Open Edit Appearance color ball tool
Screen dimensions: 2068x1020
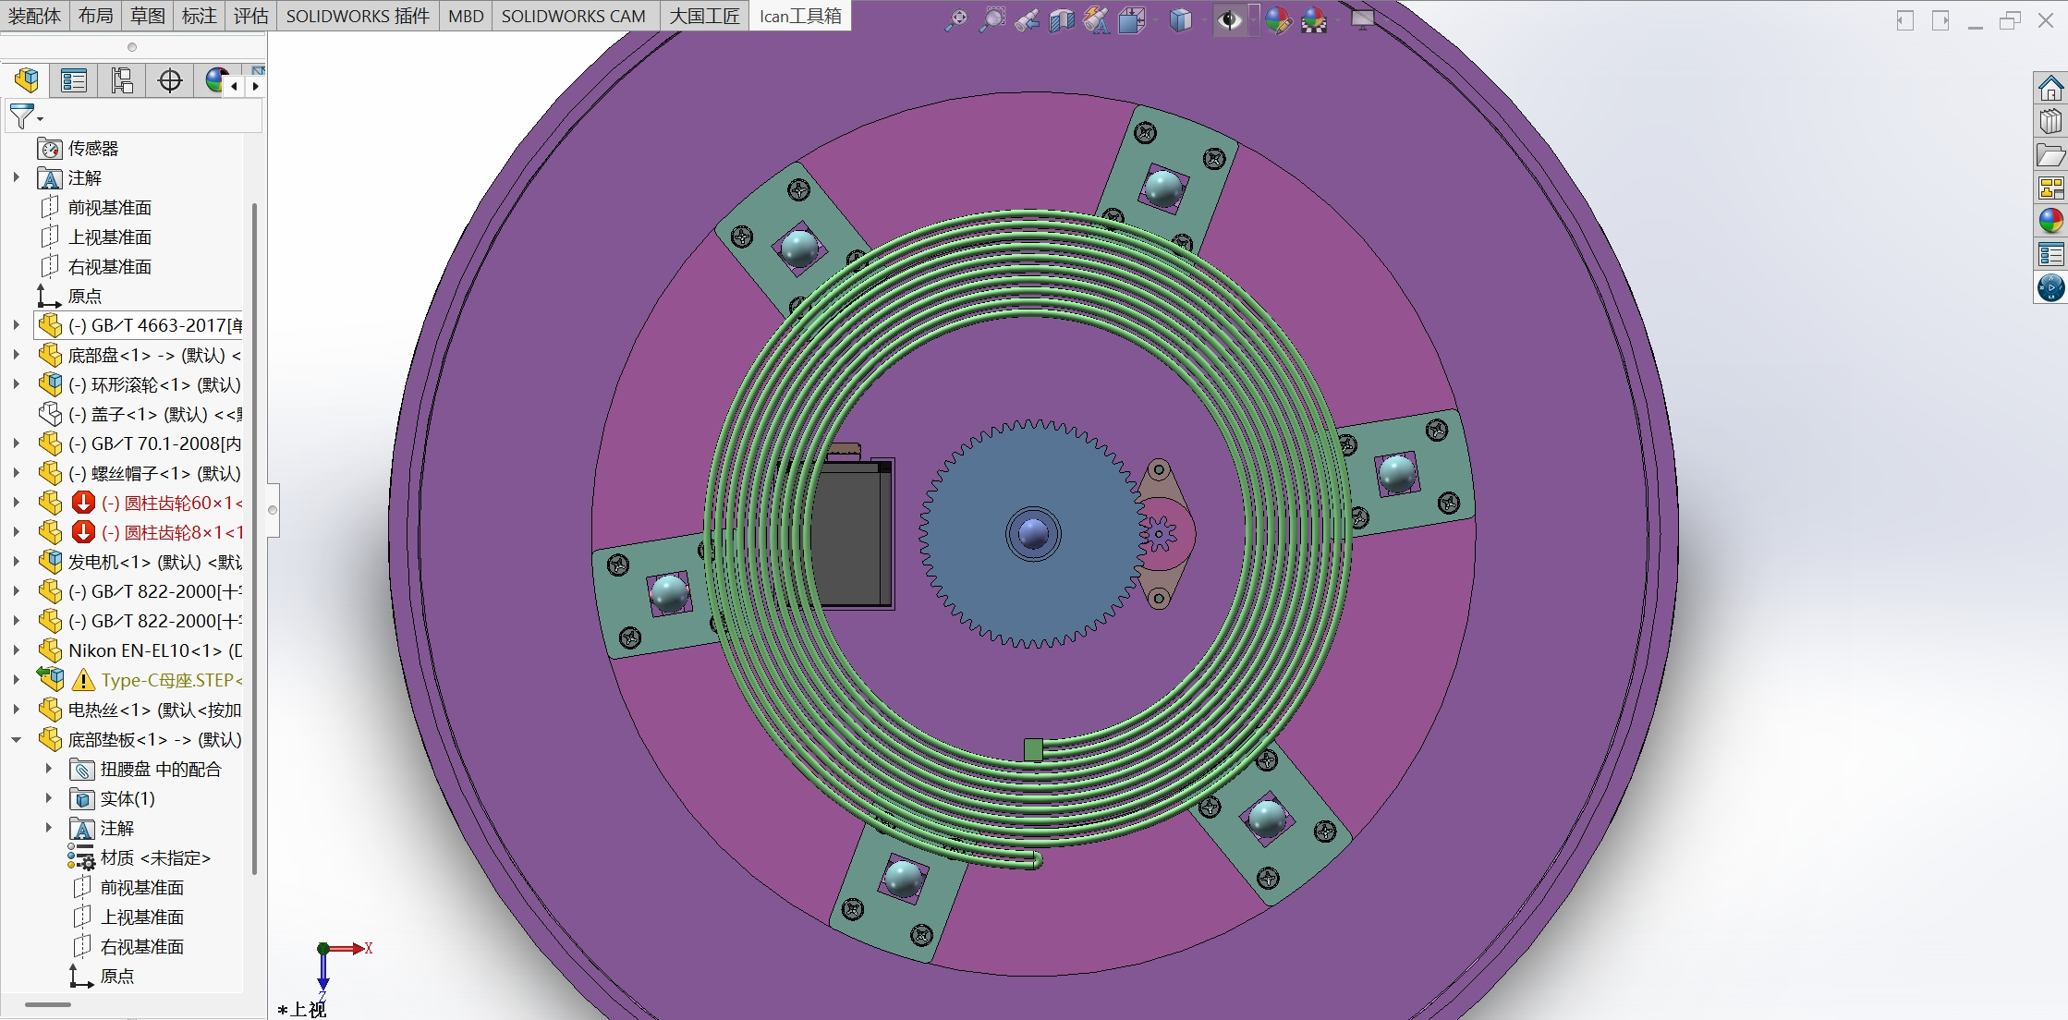(x=1278, y=19)
